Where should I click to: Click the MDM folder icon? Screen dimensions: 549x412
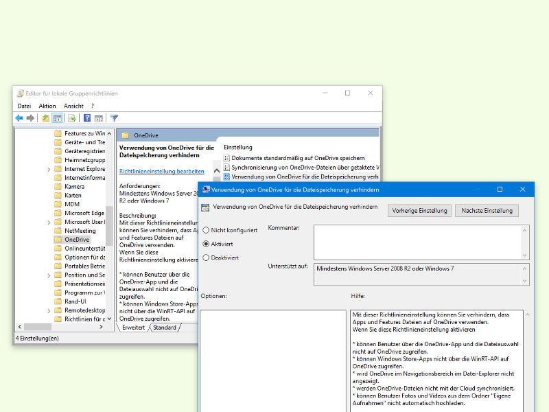[58, 204]
